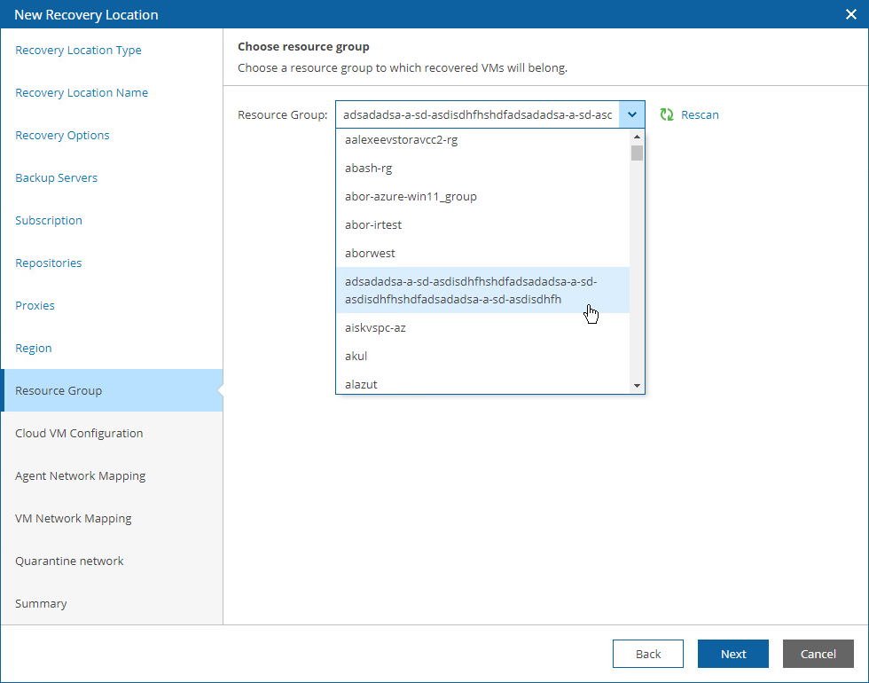
Task: Jump to the Repositories step
Action: point(48,263)
